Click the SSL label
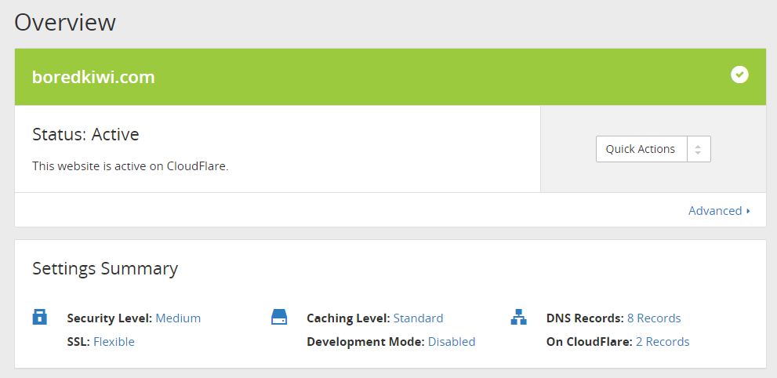The image size is (777, 378). (x=78, y=342)
